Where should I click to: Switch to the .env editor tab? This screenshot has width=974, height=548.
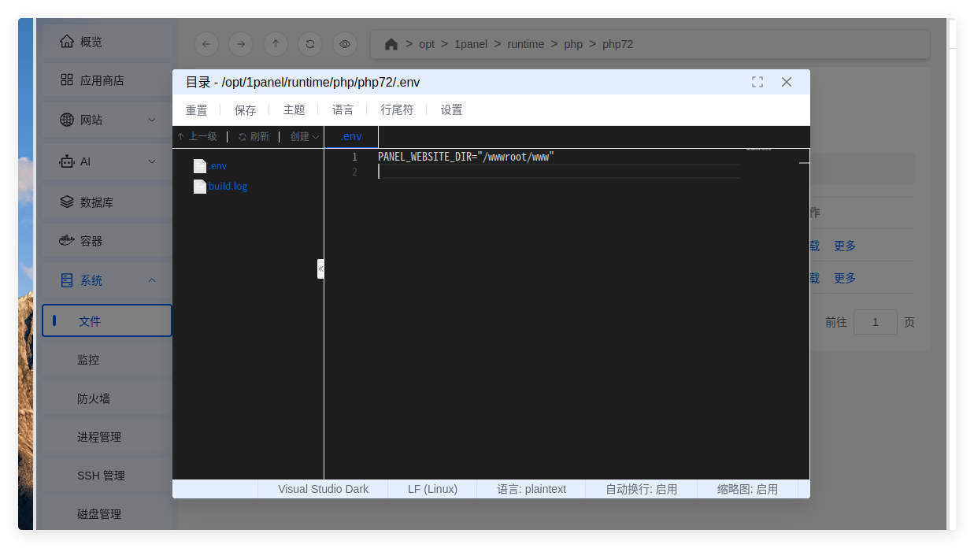coord(351,137)
